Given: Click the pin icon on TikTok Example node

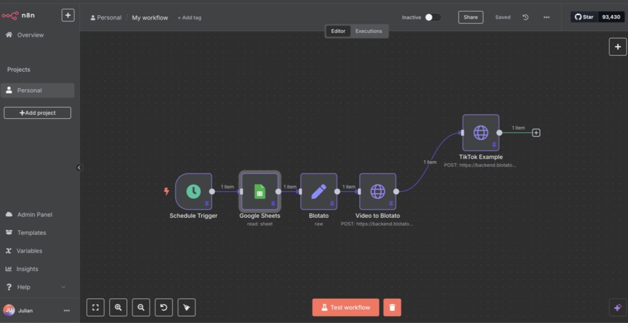Looking at the screenshot, I should [x=494, y=145].
